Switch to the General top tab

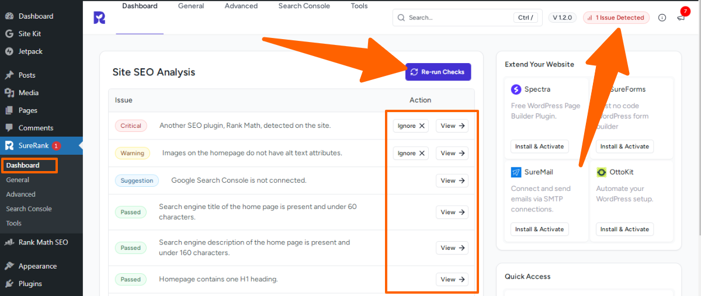(x=191, y=6)
